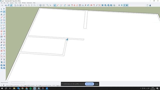Open File Explorer from the taskbar

[x=14, y=88]
